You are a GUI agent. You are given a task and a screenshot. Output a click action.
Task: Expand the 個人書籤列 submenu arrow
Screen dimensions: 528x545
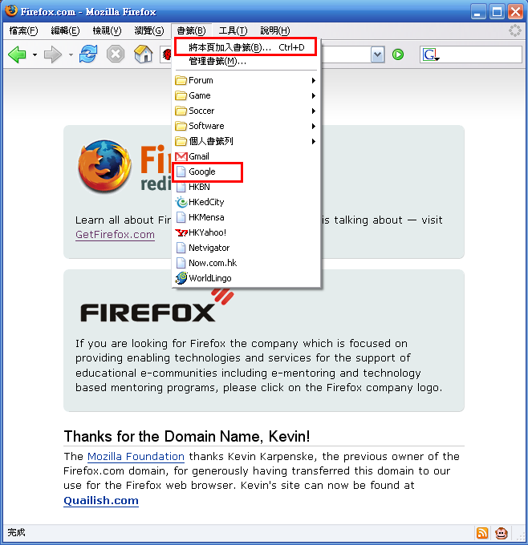coord(314,142)
